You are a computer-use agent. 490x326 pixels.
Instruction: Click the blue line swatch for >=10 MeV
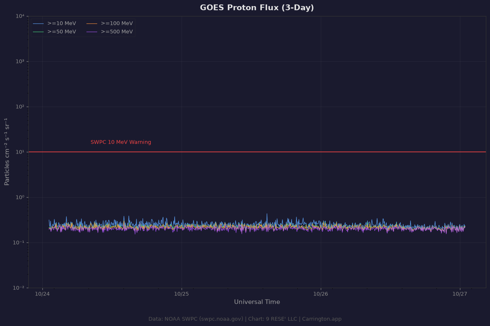[x=38, y=23]
